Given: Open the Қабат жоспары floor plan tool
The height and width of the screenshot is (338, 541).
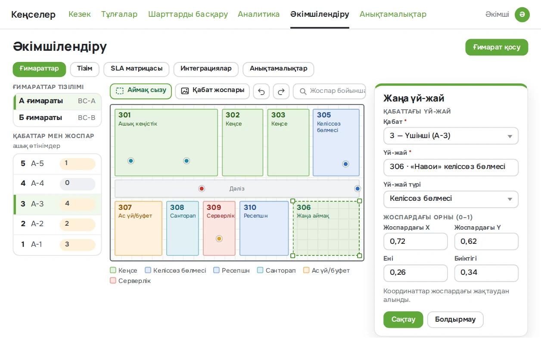Looking at the screenshot, I should point(212,91).
